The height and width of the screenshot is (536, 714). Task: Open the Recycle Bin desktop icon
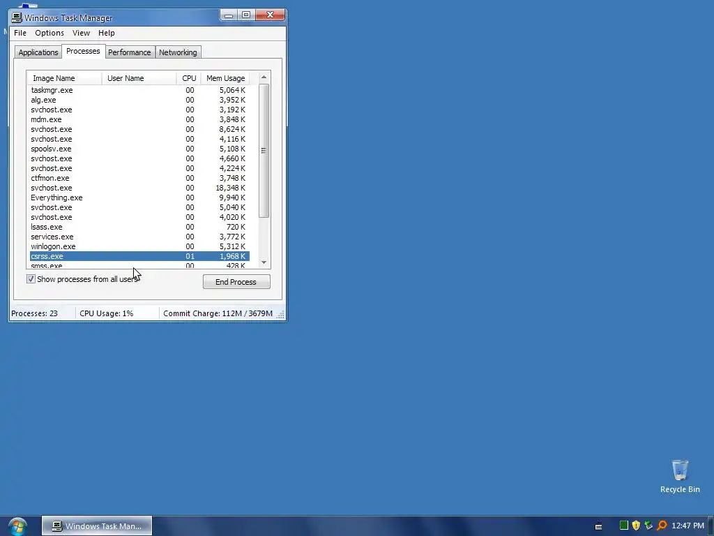[x=680, y=476]
